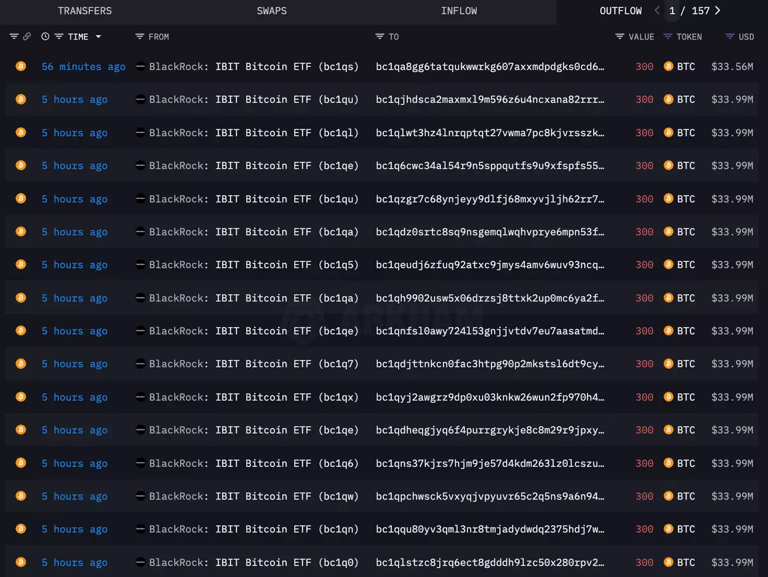
Task: Open BlackRock IBIT Bitcoin ETF (bc1qx) entity
Action: click(254, 397)
